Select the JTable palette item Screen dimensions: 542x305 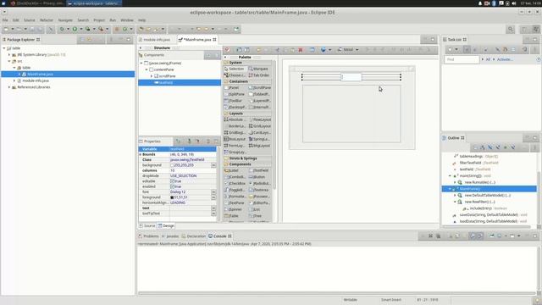232,216
